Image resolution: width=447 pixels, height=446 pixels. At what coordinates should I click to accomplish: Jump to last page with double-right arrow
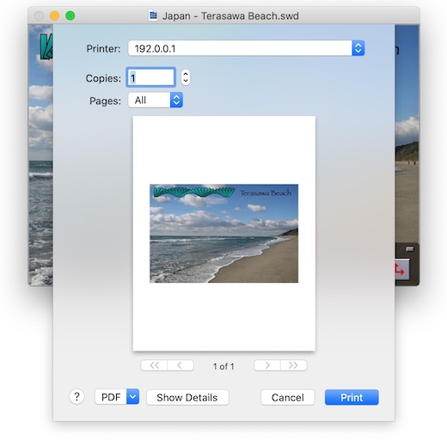click(x=294, y=365)
